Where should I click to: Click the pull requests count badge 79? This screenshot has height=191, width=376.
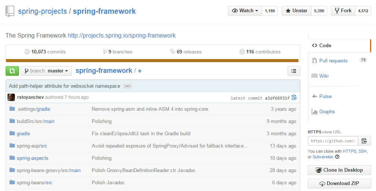click(x=363, y=60)
